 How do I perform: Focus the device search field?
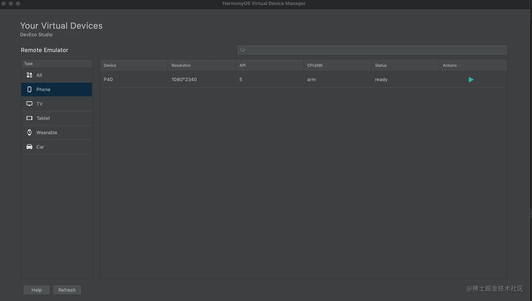point(372,50)
